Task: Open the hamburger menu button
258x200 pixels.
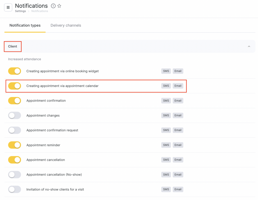Action: [x=8, y=8]
